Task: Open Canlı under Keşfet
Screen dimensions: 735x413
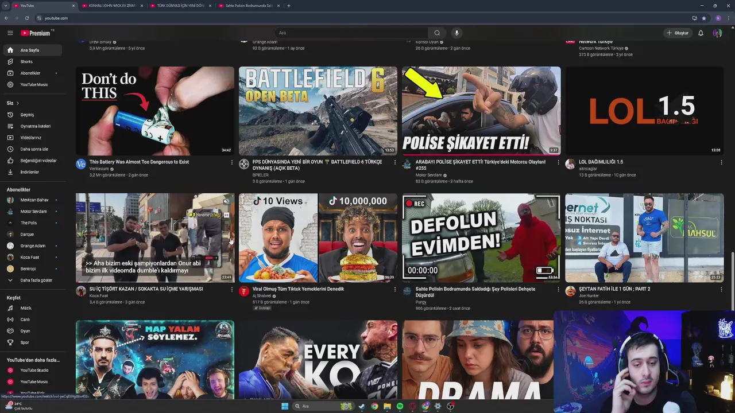Action: point(32,320)
